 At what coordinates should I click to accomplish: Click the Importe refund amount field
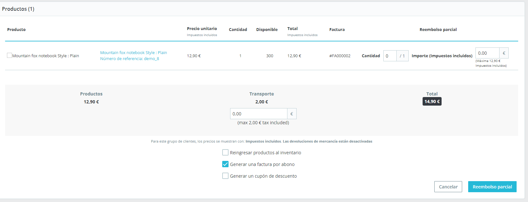pos(487,53)
